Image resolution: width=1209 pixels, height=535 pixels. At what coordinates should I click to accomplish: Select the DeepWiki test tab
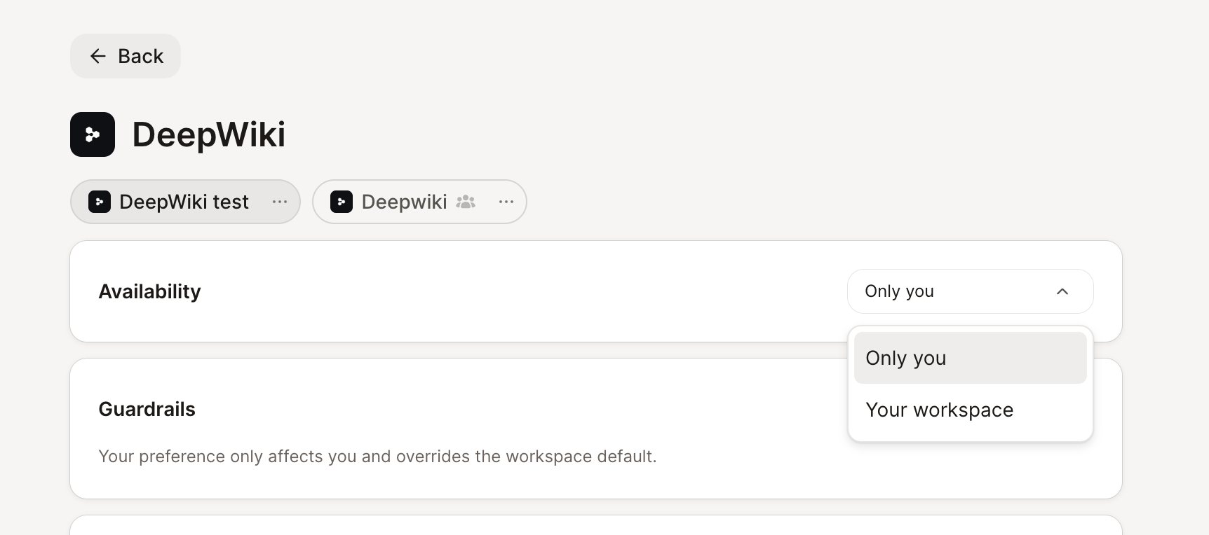click(185, 202)
